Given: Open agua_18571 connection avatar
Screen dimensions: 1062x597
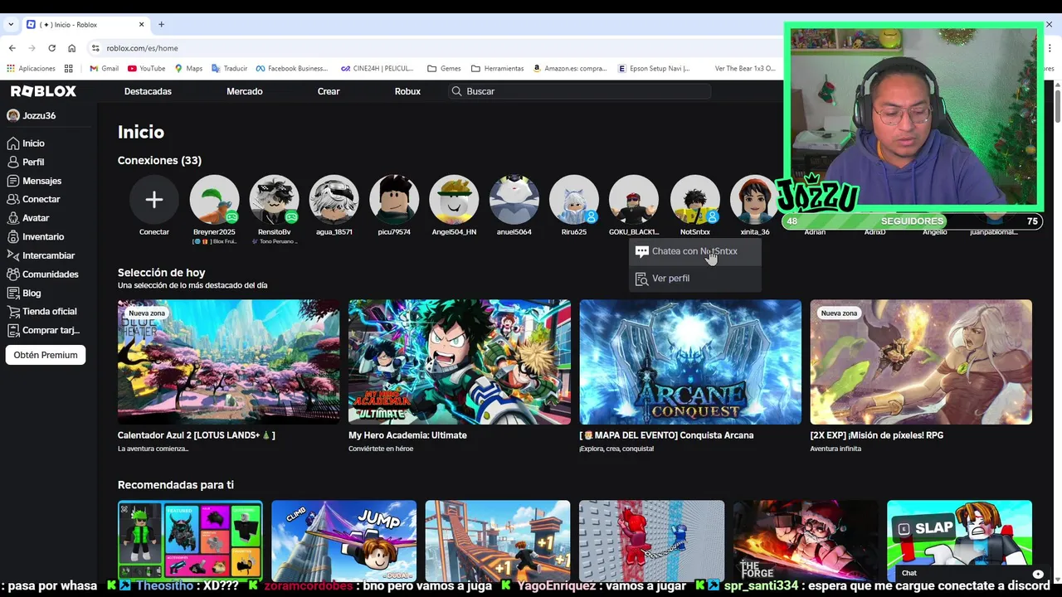Looking at the screenshot, I should [334, 200].
